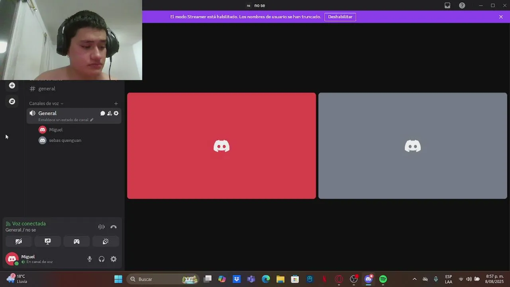
Task: Open the Discord inbox icon
Action: 447,6
